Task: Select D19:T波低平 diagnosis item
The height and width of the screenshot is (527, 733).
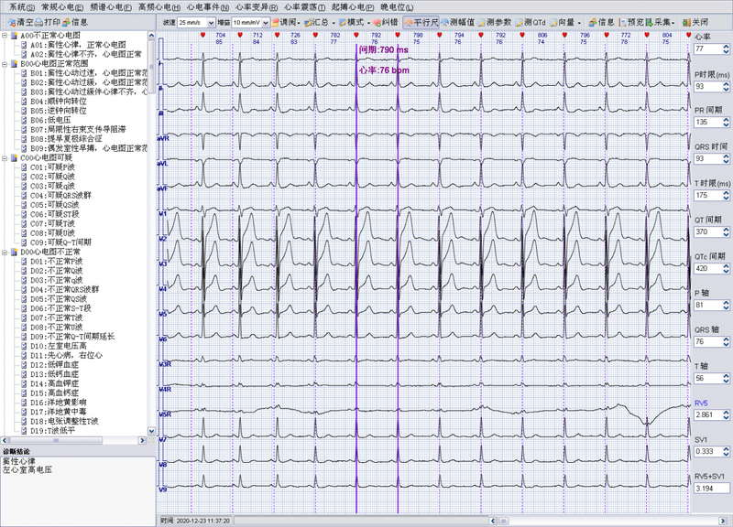Action: coord(52,430)
